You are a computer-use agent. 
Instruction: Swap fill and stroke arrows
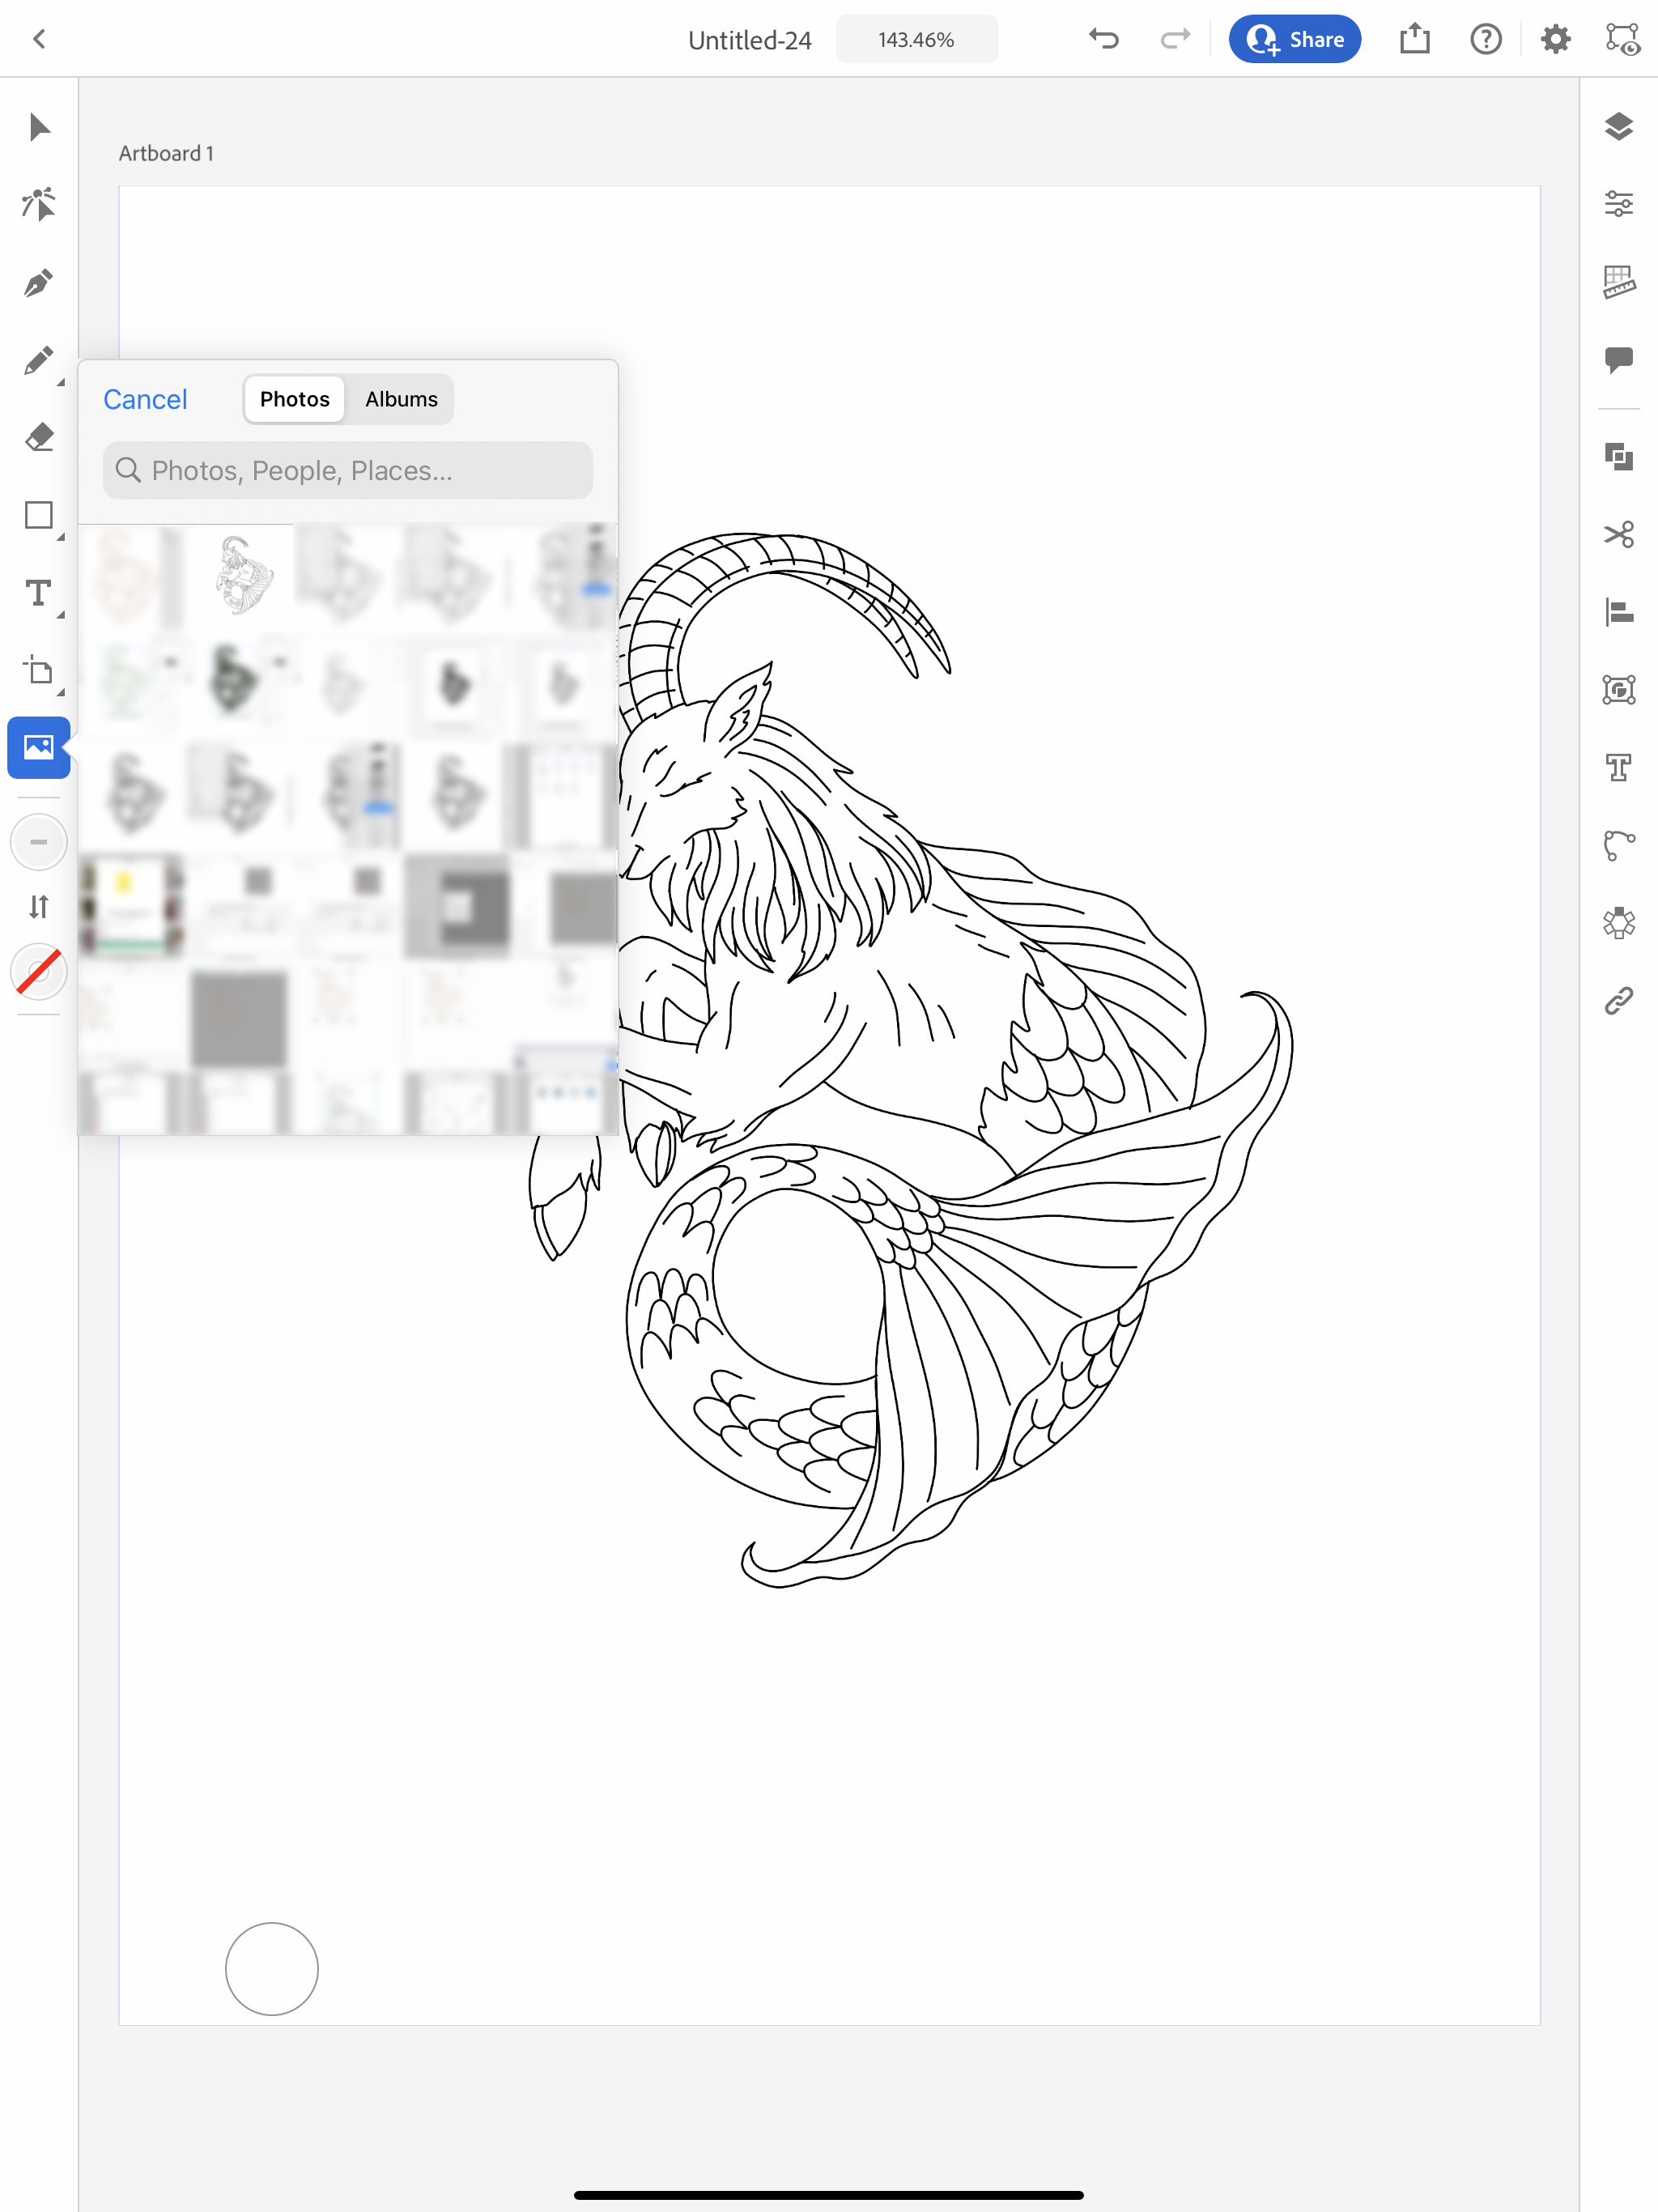pyautogui.click(x=39, y=907)
